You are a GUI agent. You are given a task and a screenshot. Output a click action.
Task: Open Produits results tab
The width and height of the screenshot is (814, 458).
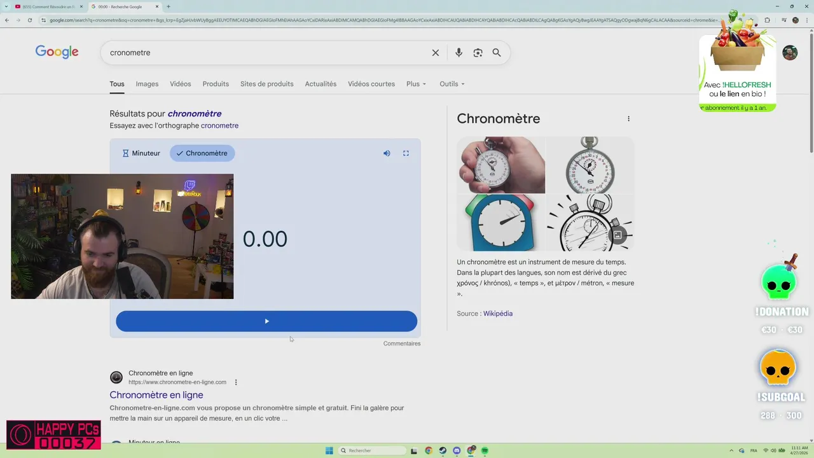[x=216, y=84]
